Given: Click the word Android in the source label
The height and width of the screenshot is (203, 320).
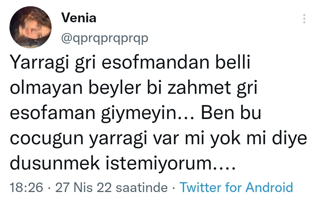Looking at the screenshot, I should tap(269, 188).
